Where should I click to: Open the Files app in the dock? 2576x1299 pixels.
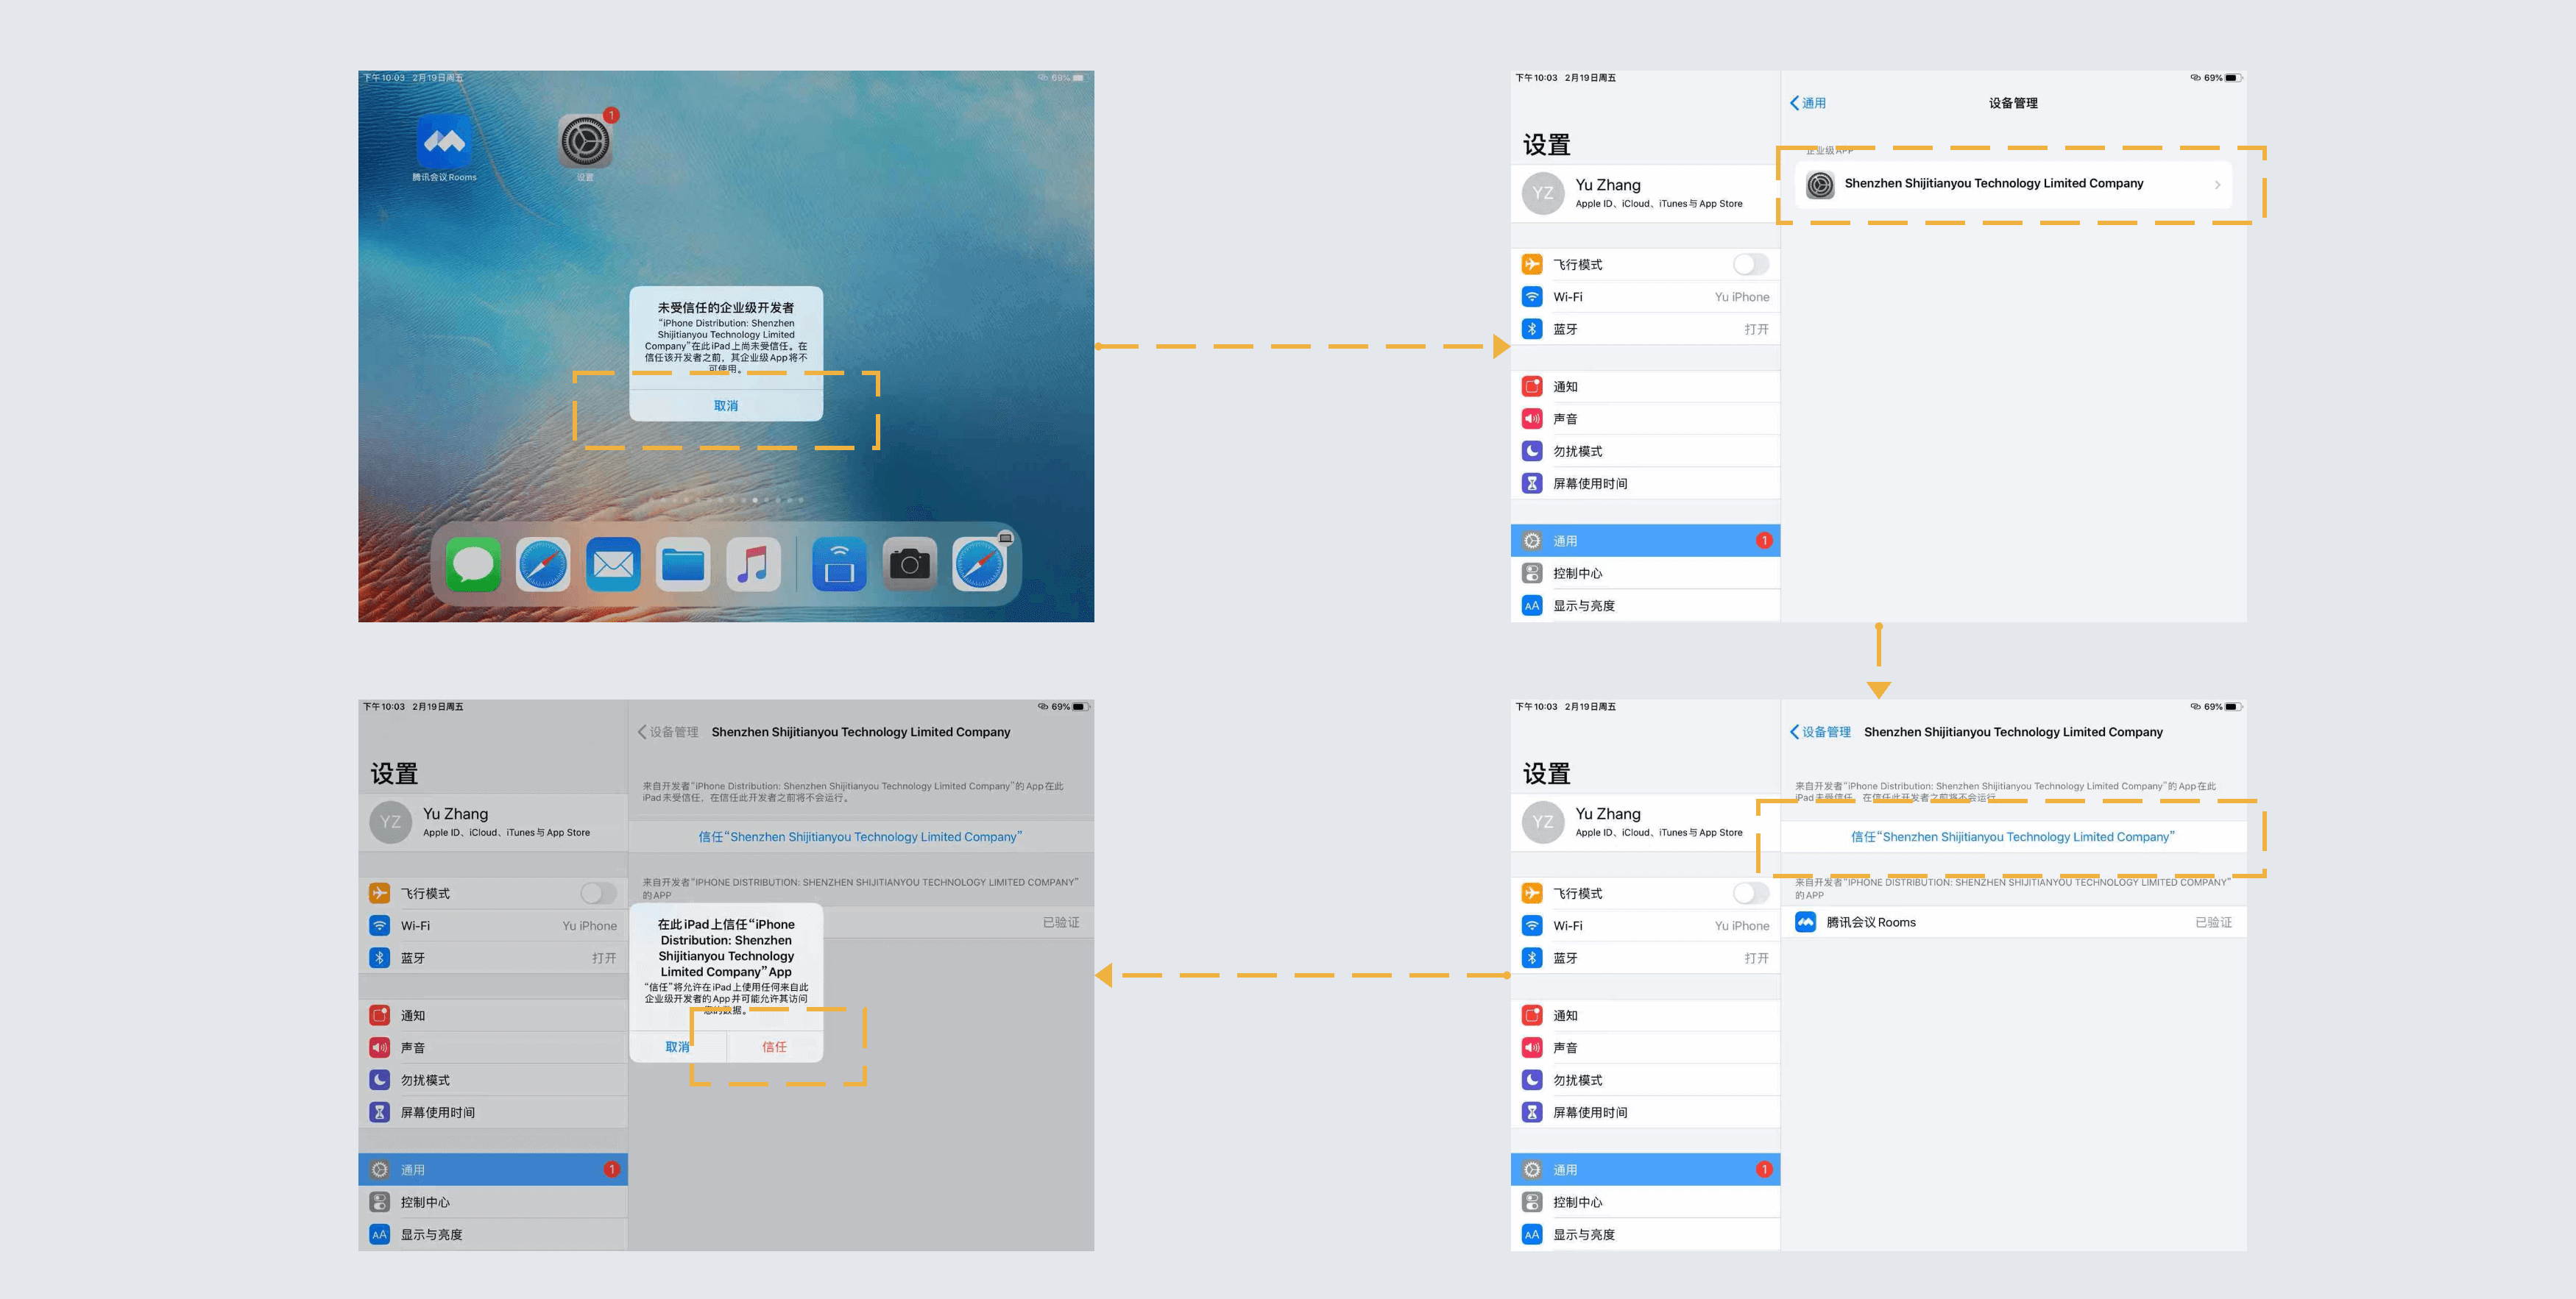coord(683,565)
